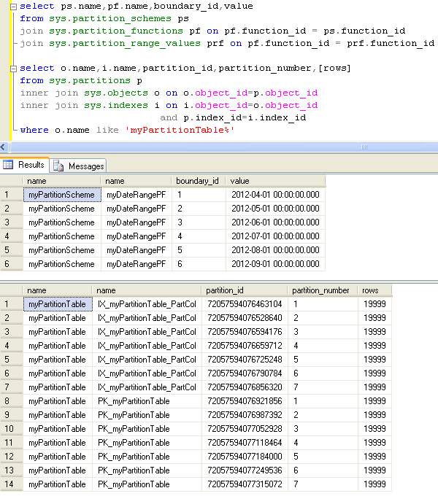The height and width of the screenshot is (496, 438).
Task: Collapse the first select statement block
Action: 12,7
